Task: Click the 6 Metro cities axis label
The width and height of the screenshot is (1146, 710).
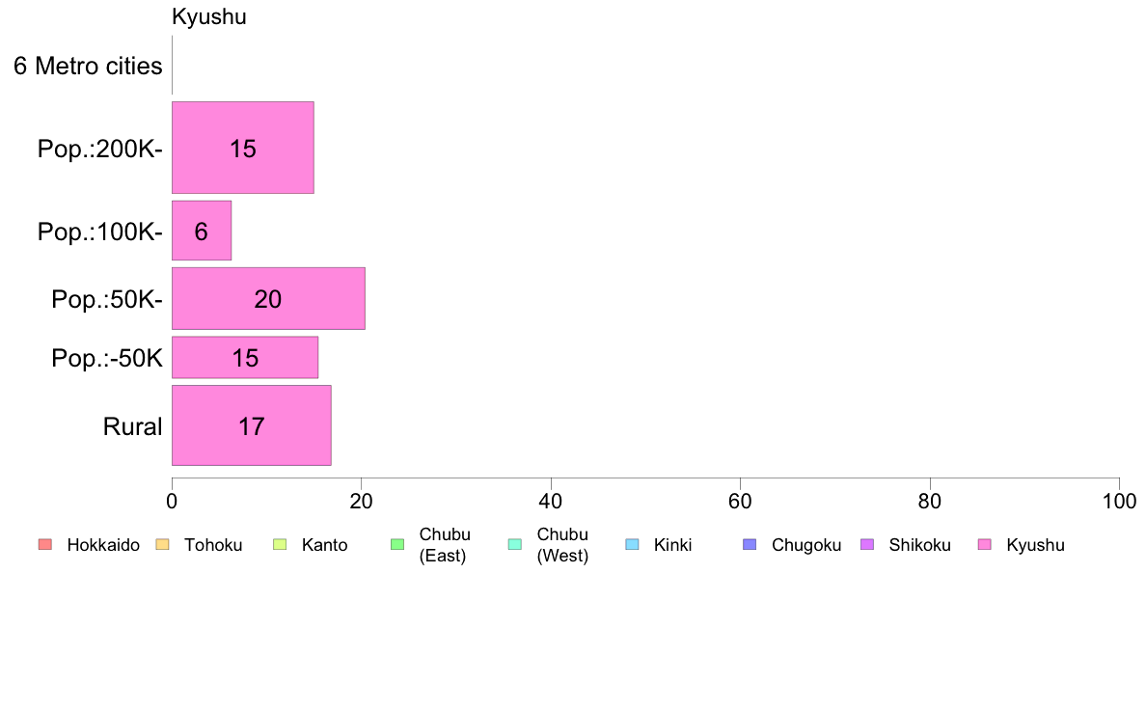Action: click(x=88, y=66)
